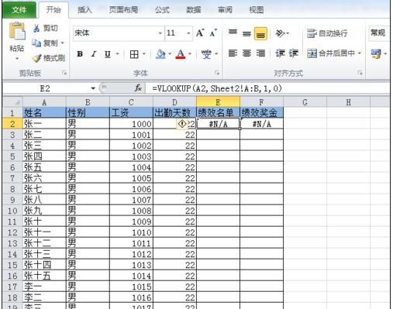Click the error warning icon beside E2
This screenshot has height=309, width=393.
click(x=182, y=124)
